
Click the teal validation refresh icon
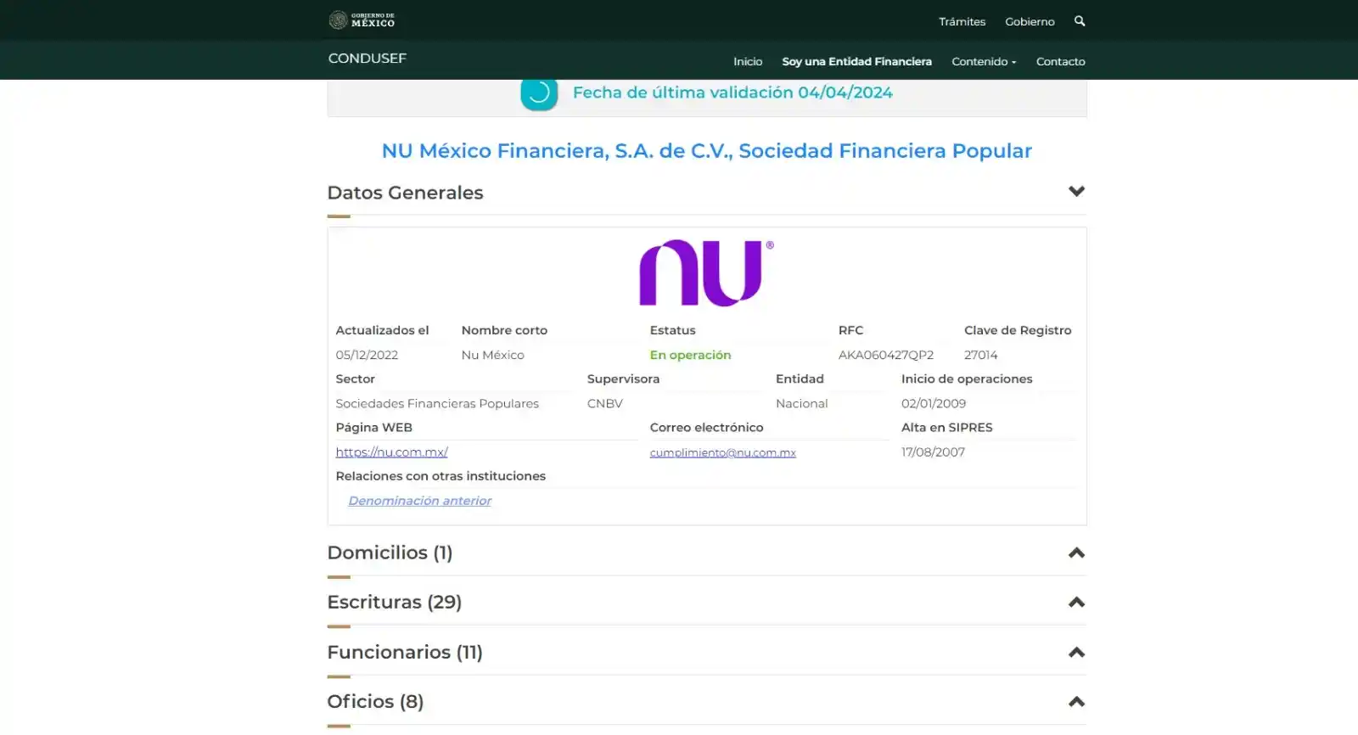(x=539, y=93)
